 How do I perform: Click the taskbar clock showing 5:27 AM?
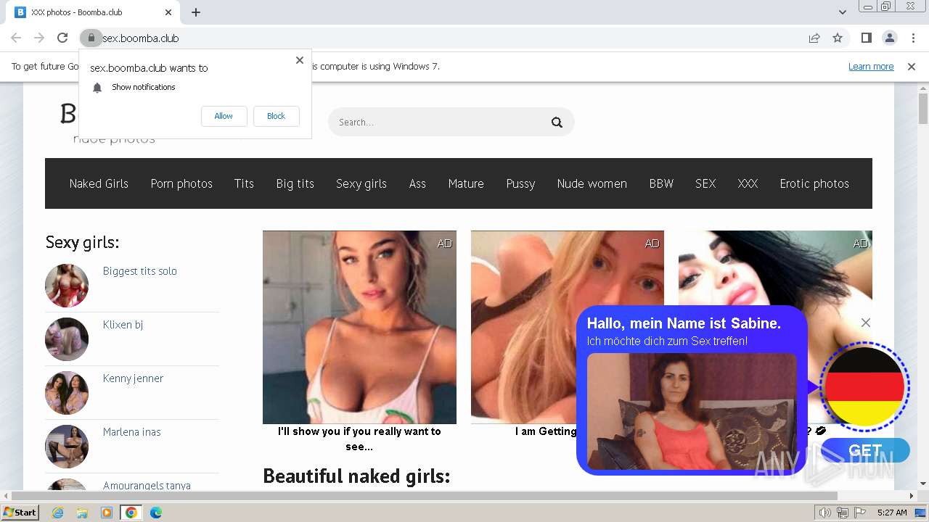tap(892, 513)
